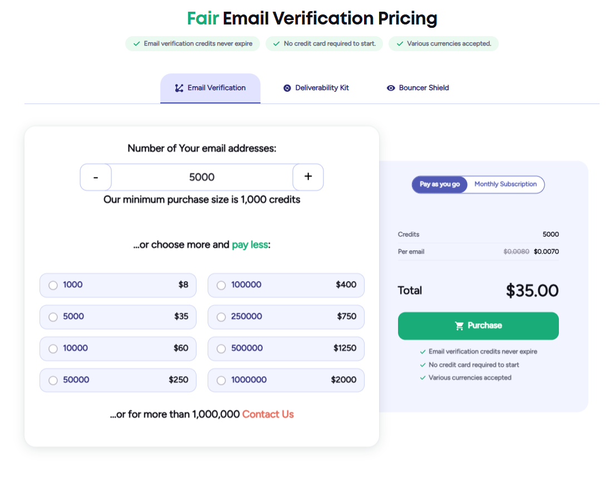Click the green check beside no credit card required
The height and width of the screenshot is (479, 609).
pyautogui.click(x=423, y=364)
